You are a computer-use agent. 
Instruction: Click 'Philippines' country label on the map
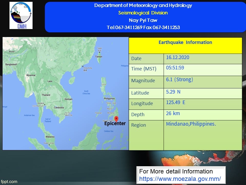click(x=109, y=98)
